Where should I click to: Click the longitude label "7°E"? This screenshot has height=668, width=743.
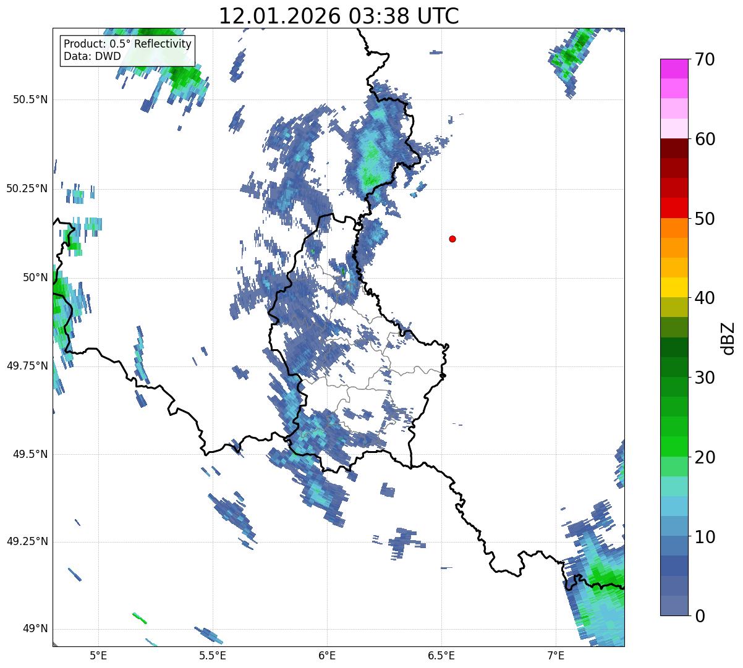556,656
